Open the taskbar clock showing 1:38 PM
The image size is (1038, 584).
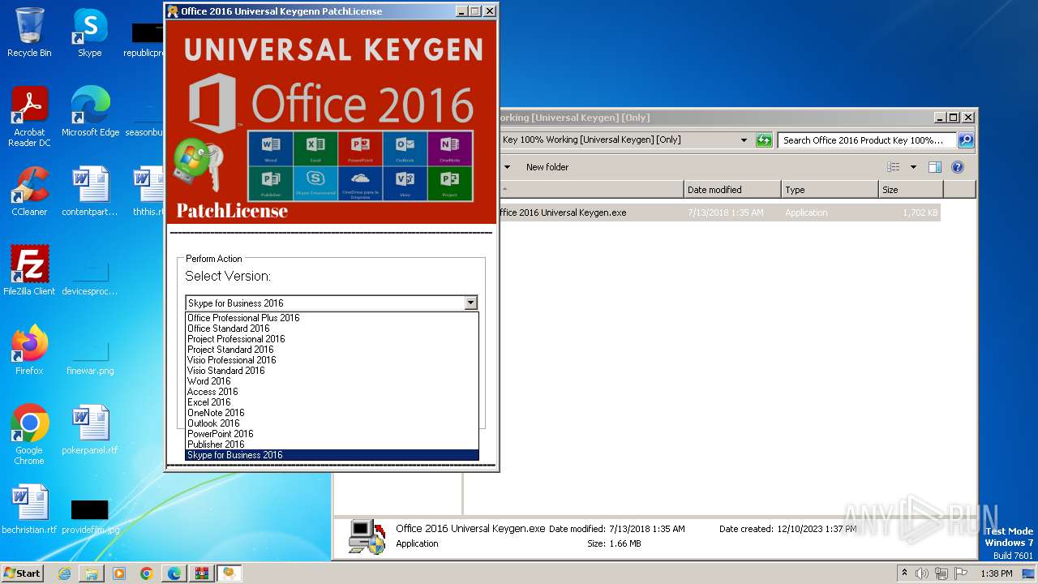997,573
